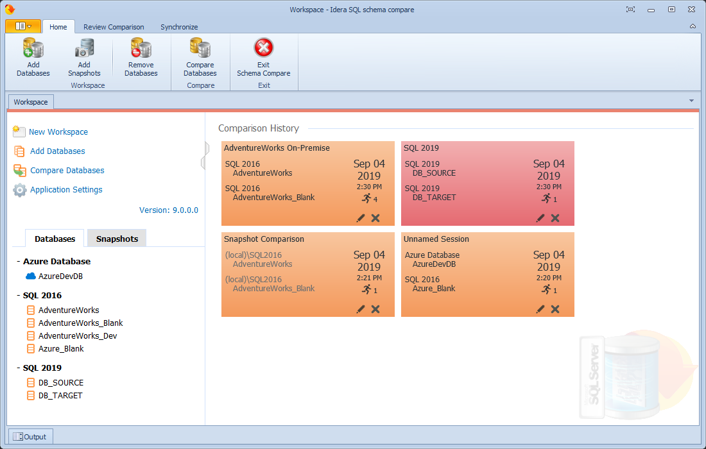Open the Application Settings link
Viewport: 706px width, 449px height.
pyautogui.click(x=66, y=190)
